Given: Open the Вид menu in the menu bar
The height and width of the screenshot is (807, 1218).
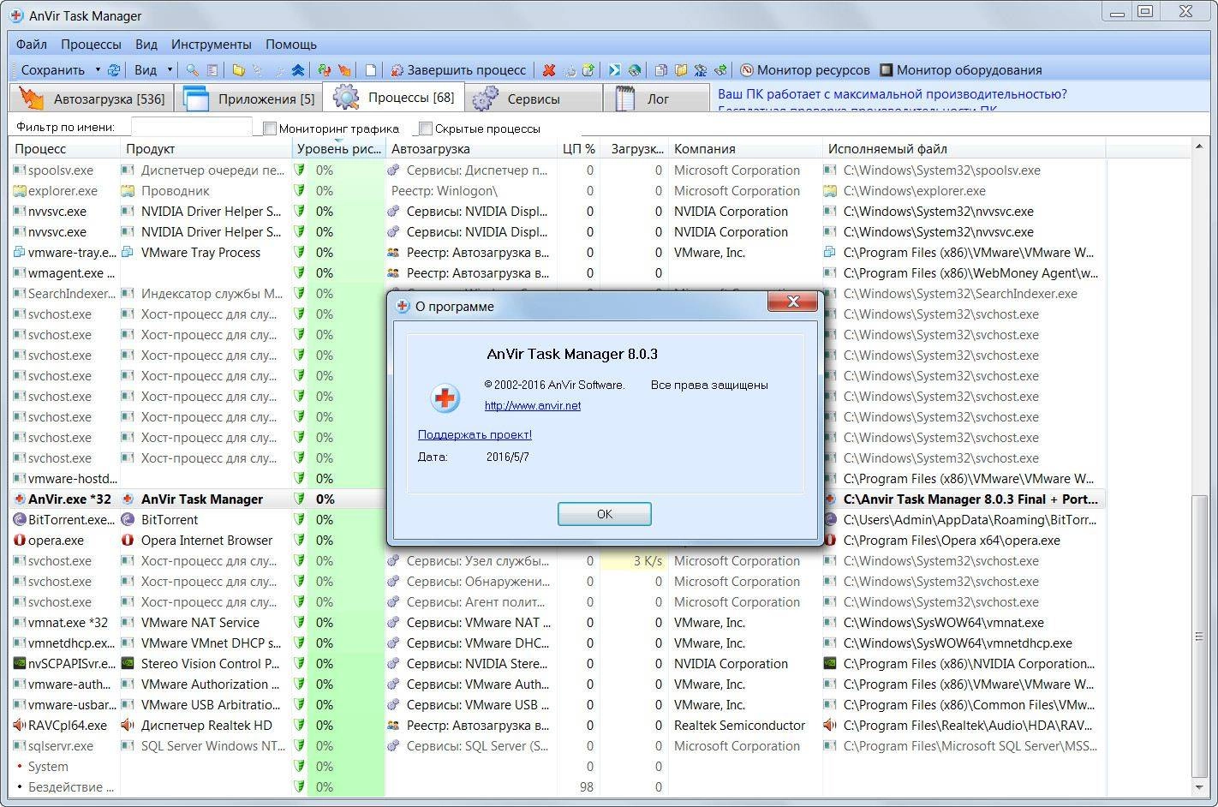Looking at the screenshot, I should tap(146, 45).
